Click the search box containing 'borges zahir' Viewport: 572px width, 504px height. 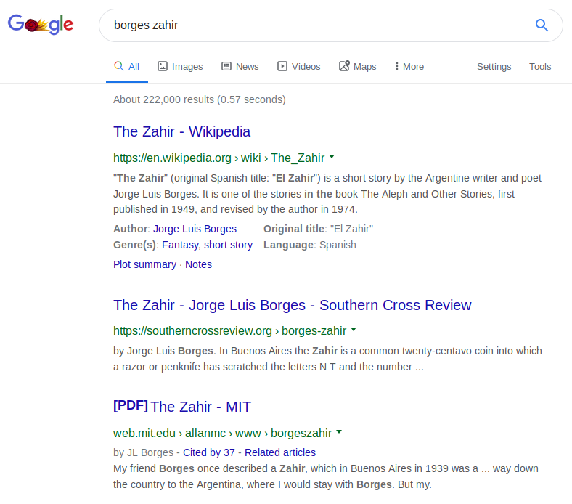(x=330, y=25)
